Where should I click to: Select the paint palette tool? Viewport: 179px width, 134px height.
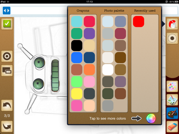[x=172, y=113]
